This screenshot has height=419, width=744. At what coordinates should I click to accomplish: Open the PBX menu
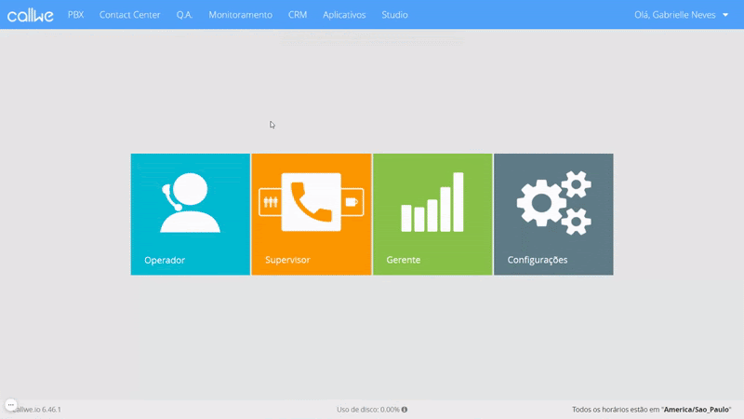[75, 15]
